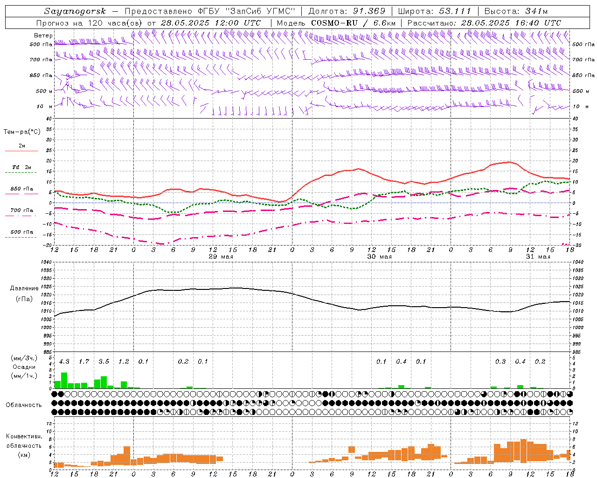Click the 700 гПа temperature legend label
The width and height of the screenshot is (597, 478).
[x=22, y=210]
